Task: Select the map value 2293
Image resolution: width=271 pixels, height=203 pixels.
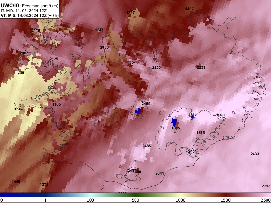Action: [266, 186]
